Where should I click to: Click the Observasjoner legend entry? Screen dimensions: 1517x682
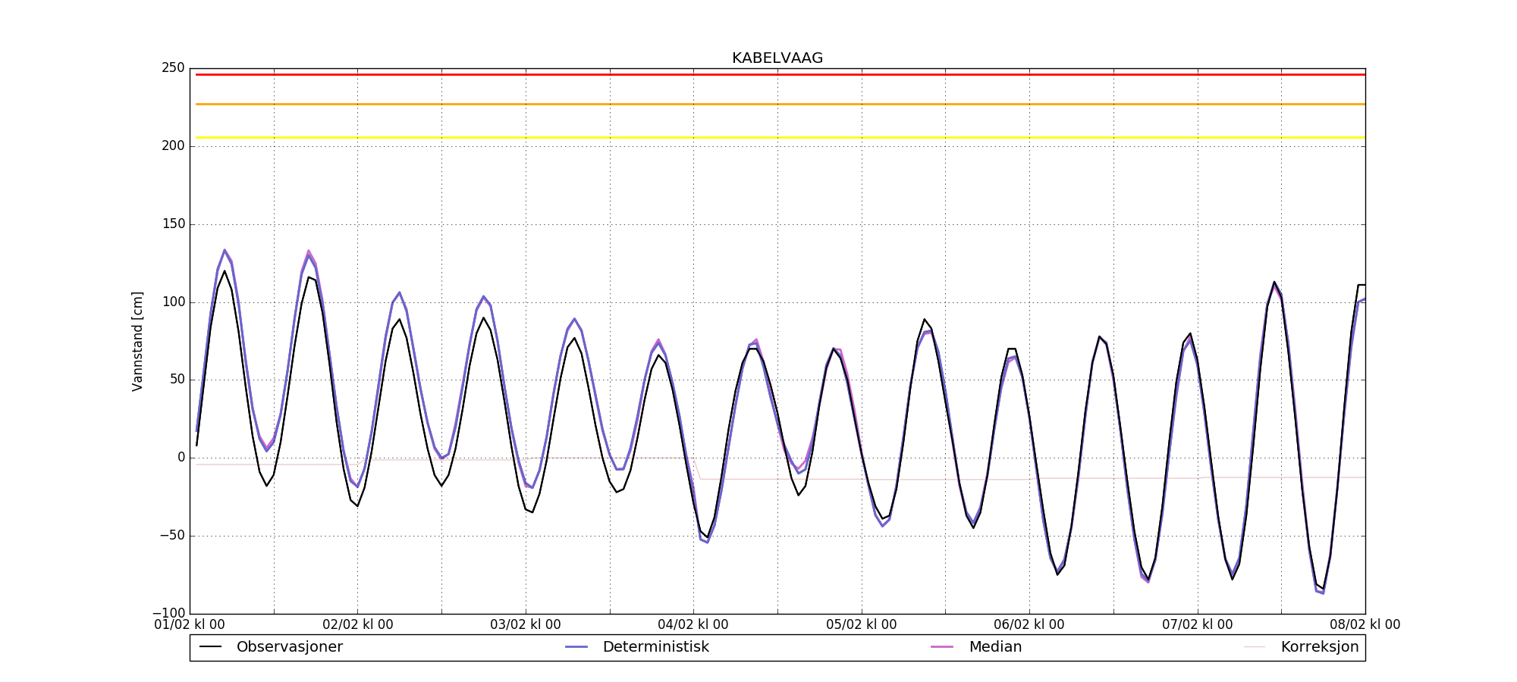[x=271, y=647]
